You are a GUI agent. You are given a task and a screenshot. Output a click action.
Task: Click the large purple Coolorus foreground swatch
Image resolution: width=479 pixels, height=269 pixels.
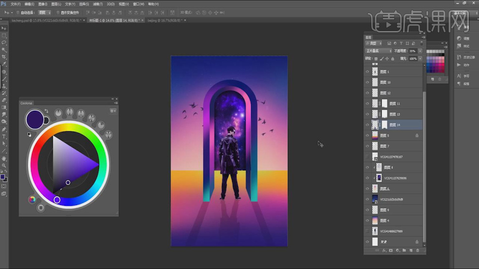[x=35, y=118]
